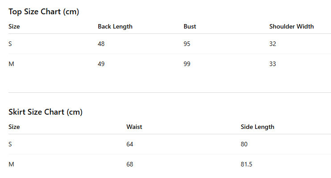The image size is (331, 178).
Task: Select the Bust column header
Action: (190, 27)
